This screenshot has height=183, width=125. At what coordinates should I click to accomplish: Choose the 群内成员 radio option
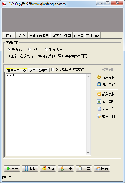(47, 49)
